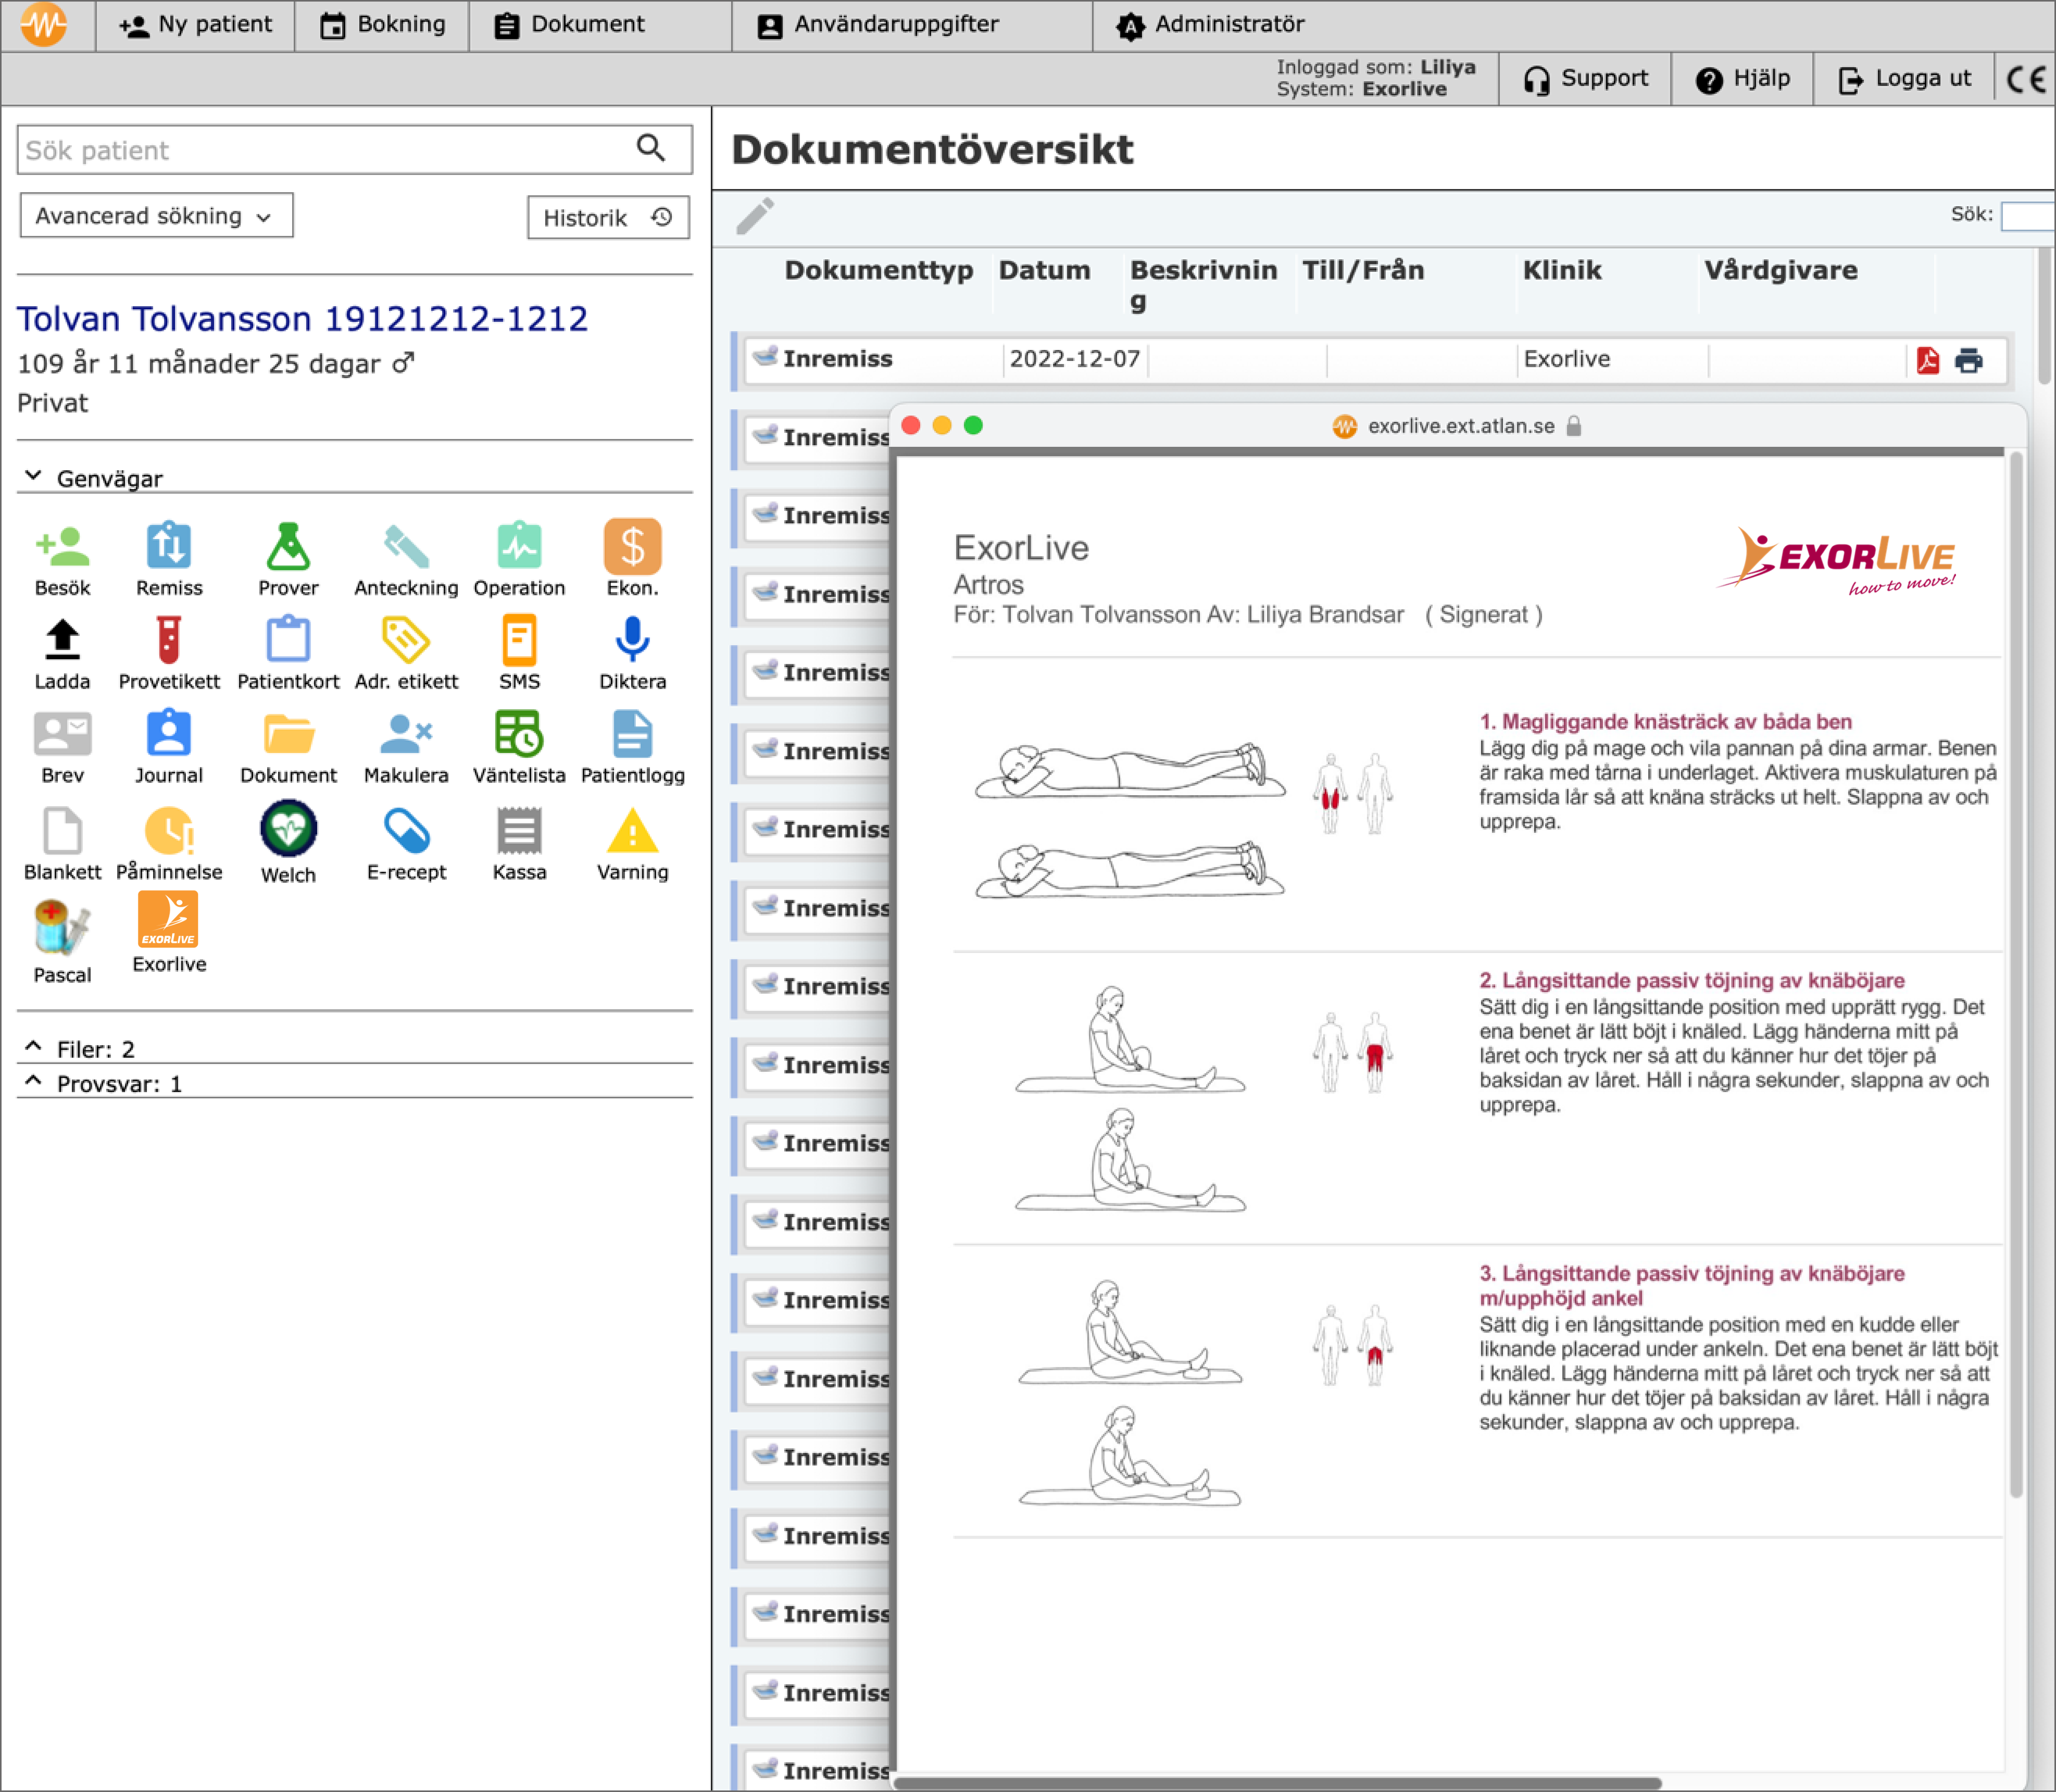Open the Väntelista shortcut icon
This screenshot has width=2056, height=1792.
[519, 734]
